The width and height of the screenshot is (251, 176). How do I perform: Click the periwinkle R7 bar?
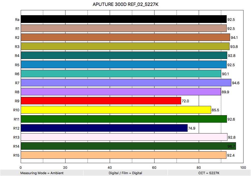(x=126, y=83)
